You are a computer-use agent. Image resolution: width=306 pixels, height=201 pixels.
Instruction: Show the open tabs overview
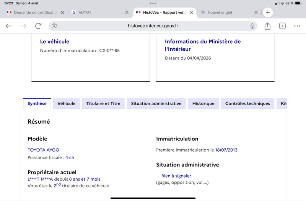[x=282, y=26]
